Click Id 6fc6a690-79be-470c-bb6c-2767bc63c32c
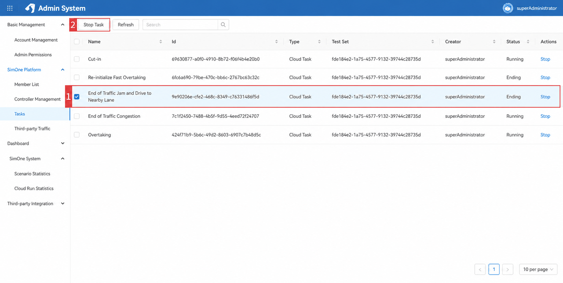The height and width of the screenshot is (283, 563). point(216,77)
